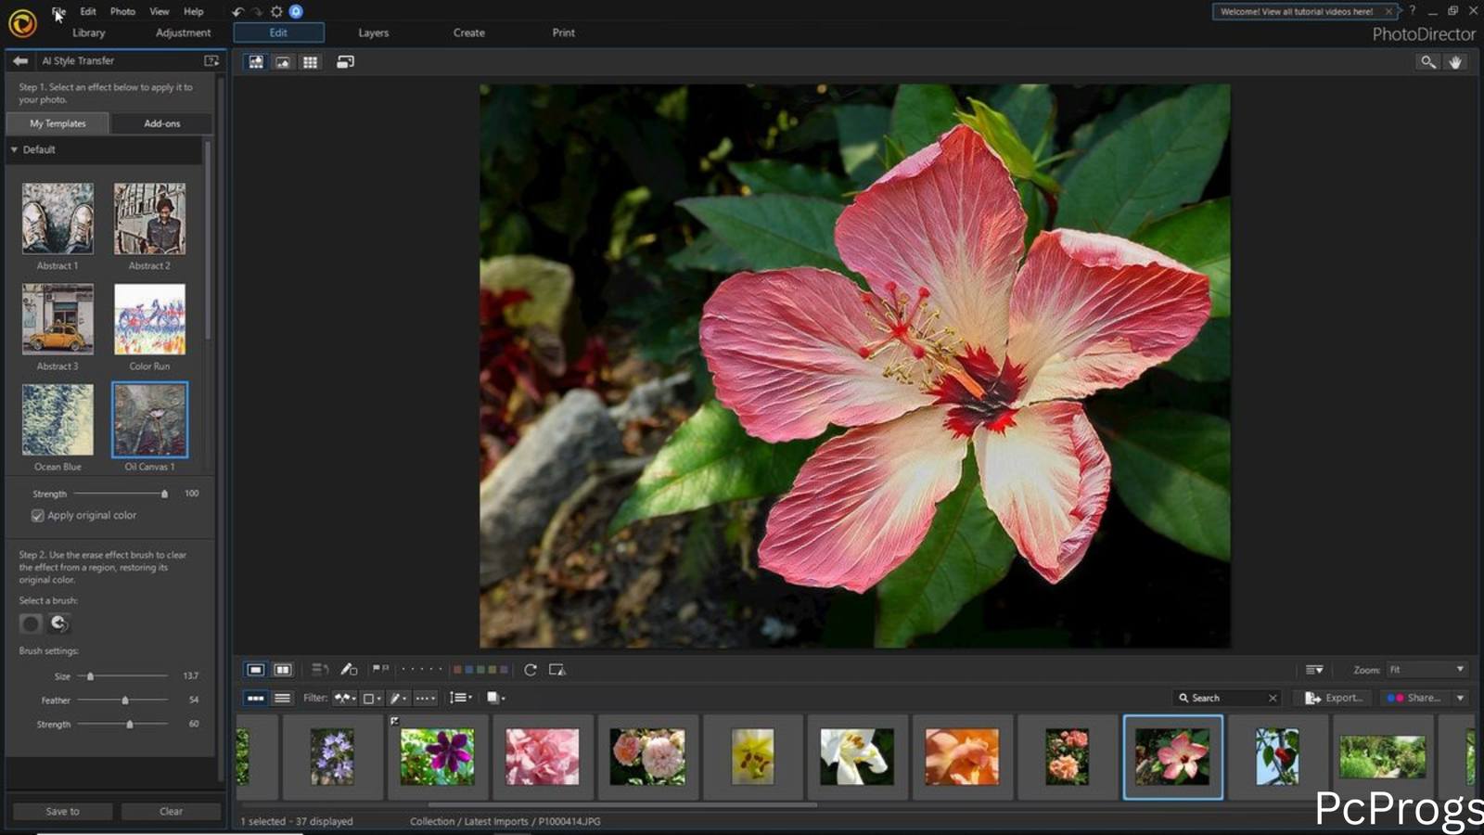Select the My Templates tab

pyautogui.click(x=58, y=123)
